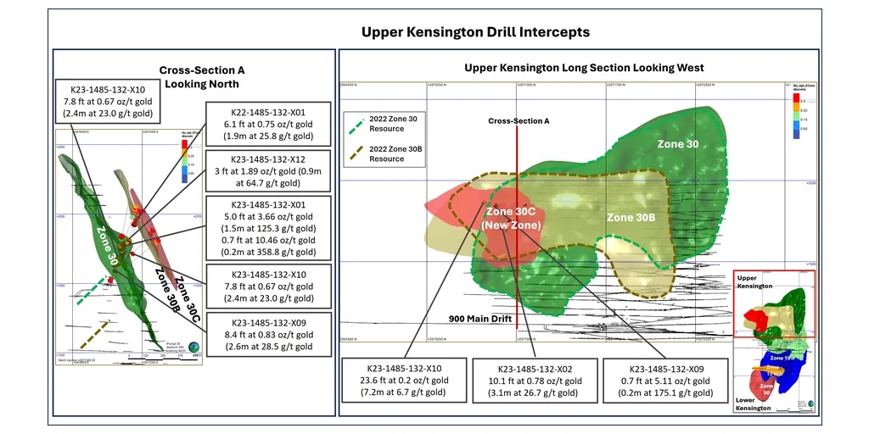Click the dark blue swatch in the long section color scale

(796, 133)
